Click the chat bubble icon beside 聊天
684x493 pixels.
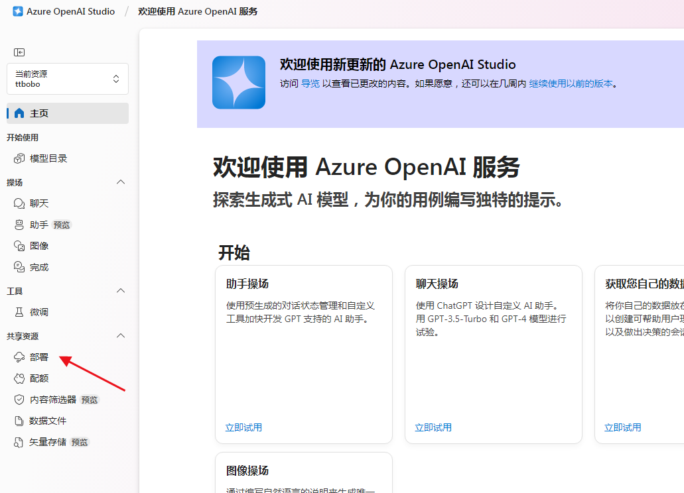pos(19,203)
